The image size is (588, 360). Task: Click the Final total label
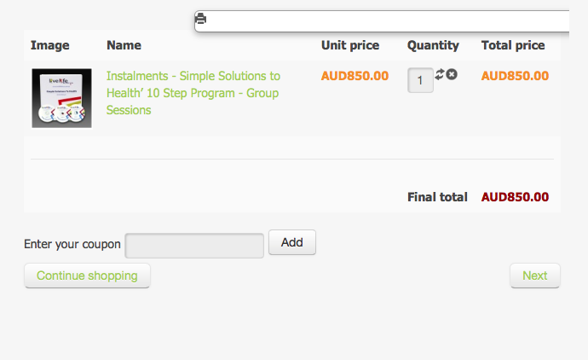click(437, 197)
